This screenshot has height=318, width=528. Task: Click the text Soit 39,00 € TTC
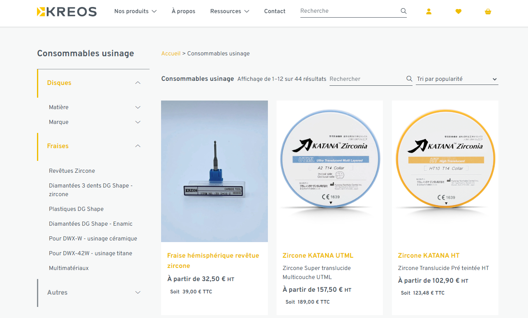[x=191, y=292]
